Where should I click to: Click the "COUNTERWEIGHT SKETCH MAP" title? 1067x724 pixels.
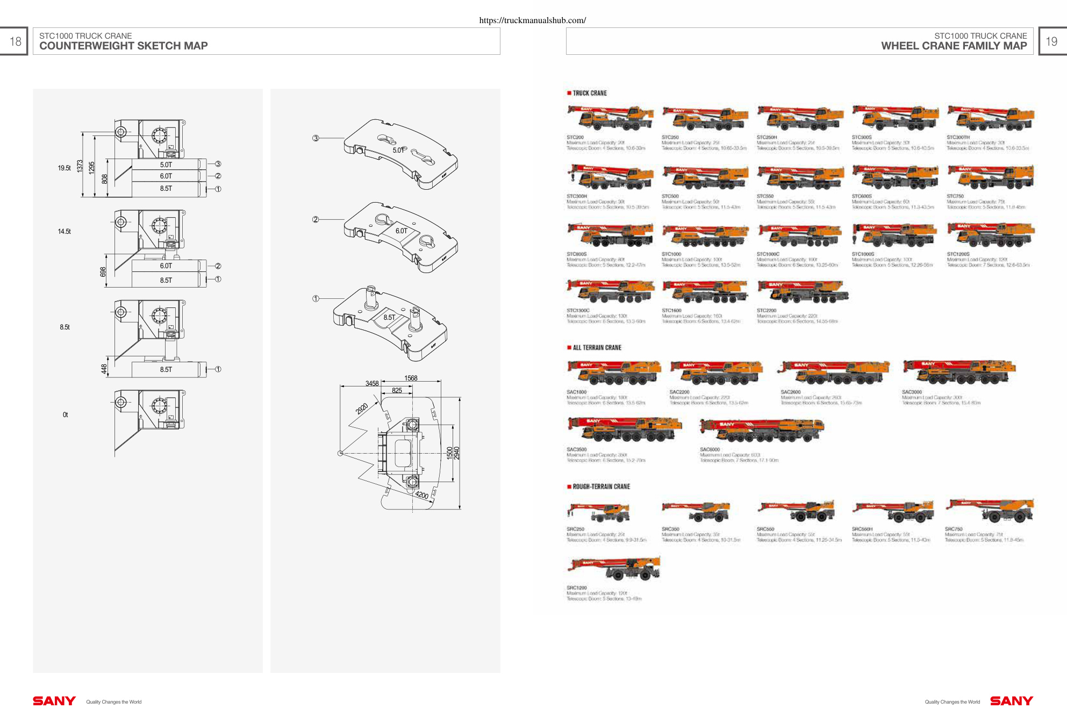point(124,46)
